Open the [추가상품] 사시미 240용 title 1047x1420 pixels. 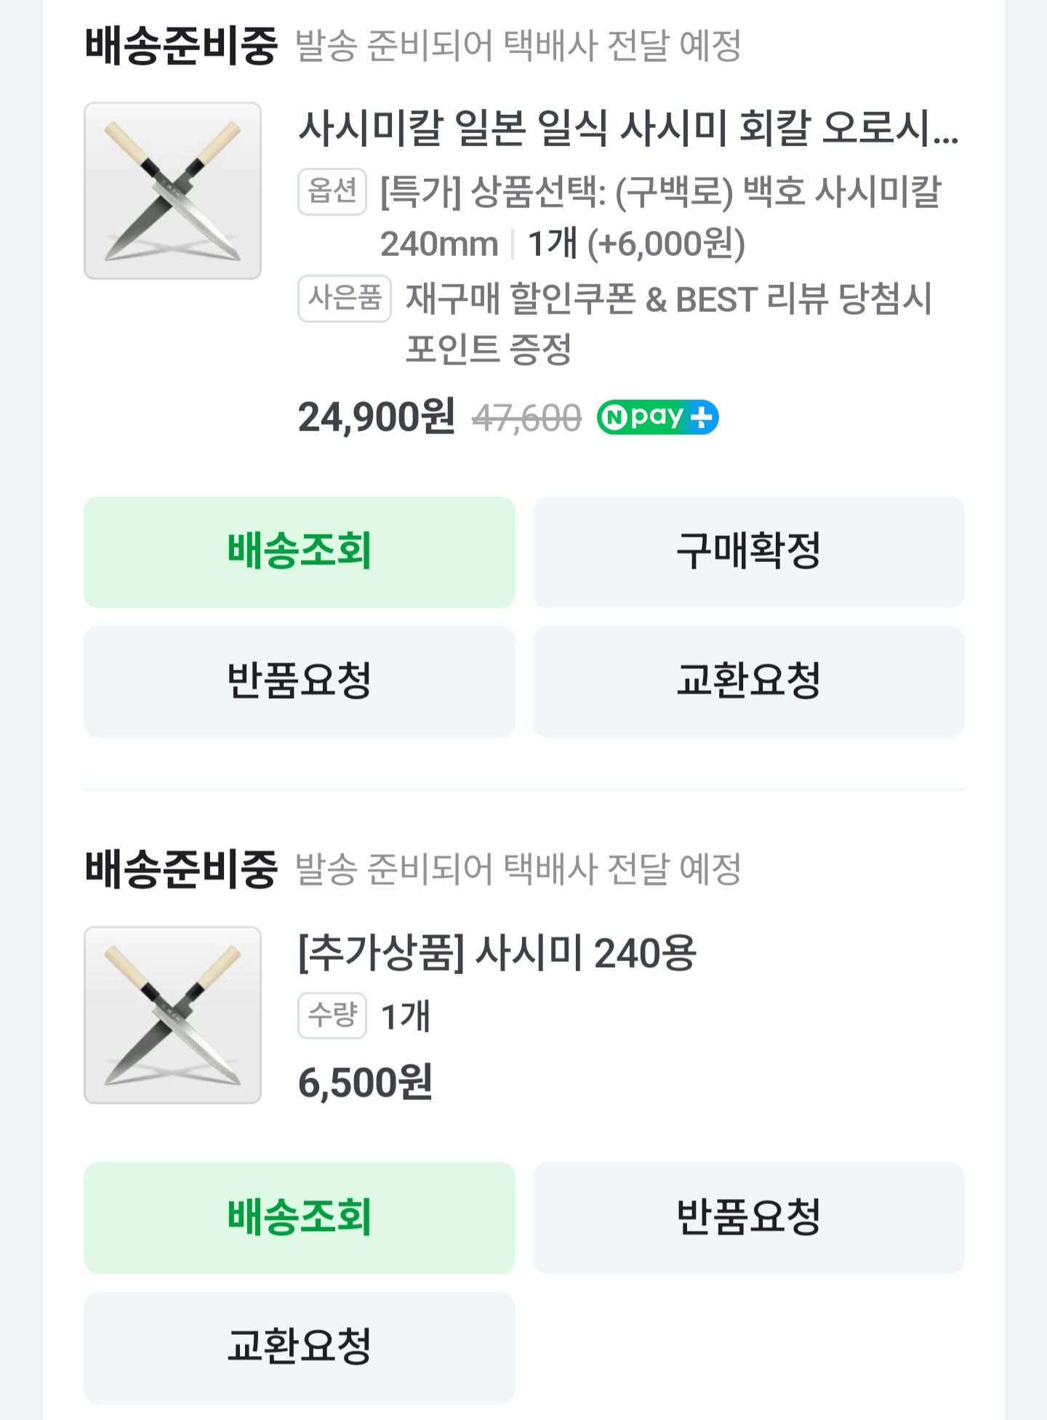(497, 952)
